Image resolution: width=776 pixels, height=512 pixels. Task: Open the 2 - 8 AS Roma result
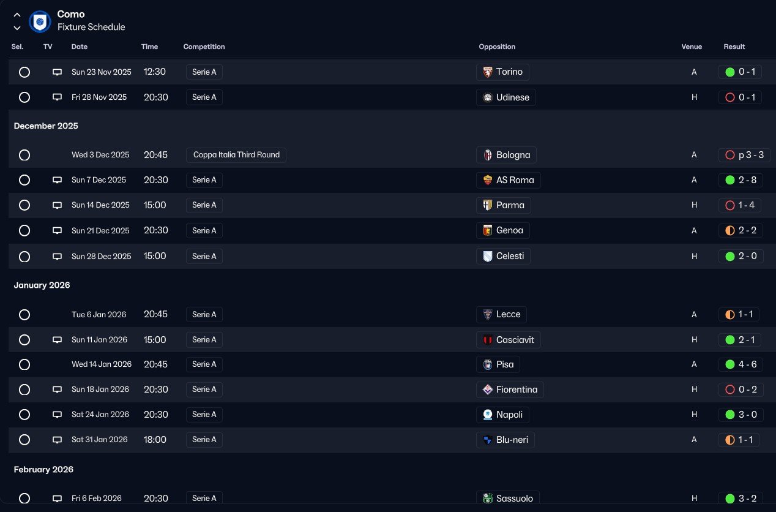741,180
